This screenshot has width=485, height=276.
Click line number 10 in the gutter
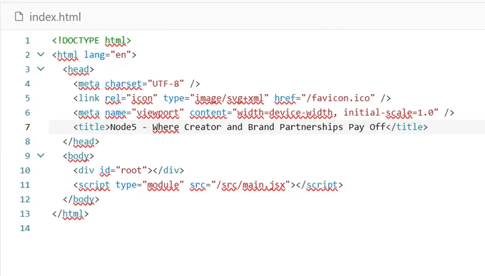[25, 170]
